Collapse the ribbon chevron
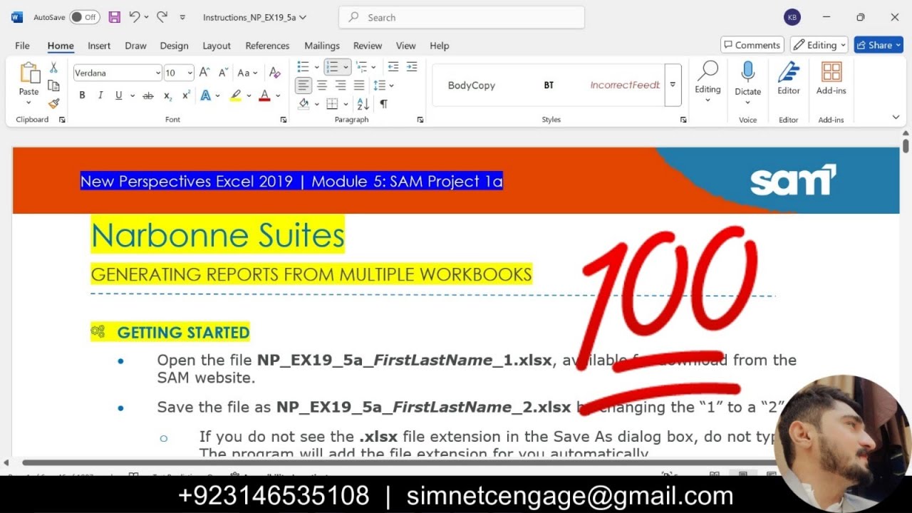912x513 pixels. coord(896,117)
